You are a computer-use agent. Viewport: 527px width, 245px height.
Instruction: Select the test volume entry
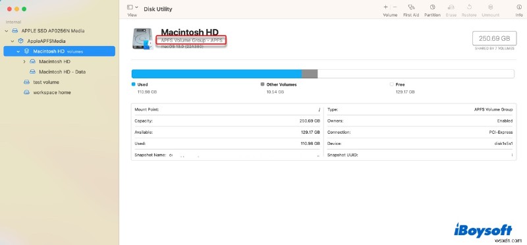coord(46,82)
